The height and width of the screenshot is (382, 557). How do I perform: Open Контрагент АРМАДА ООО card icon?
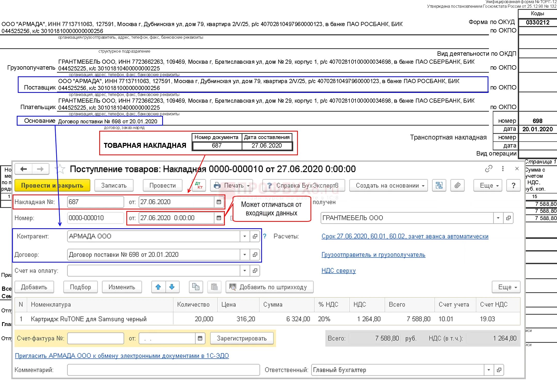[x=255, y=236]
